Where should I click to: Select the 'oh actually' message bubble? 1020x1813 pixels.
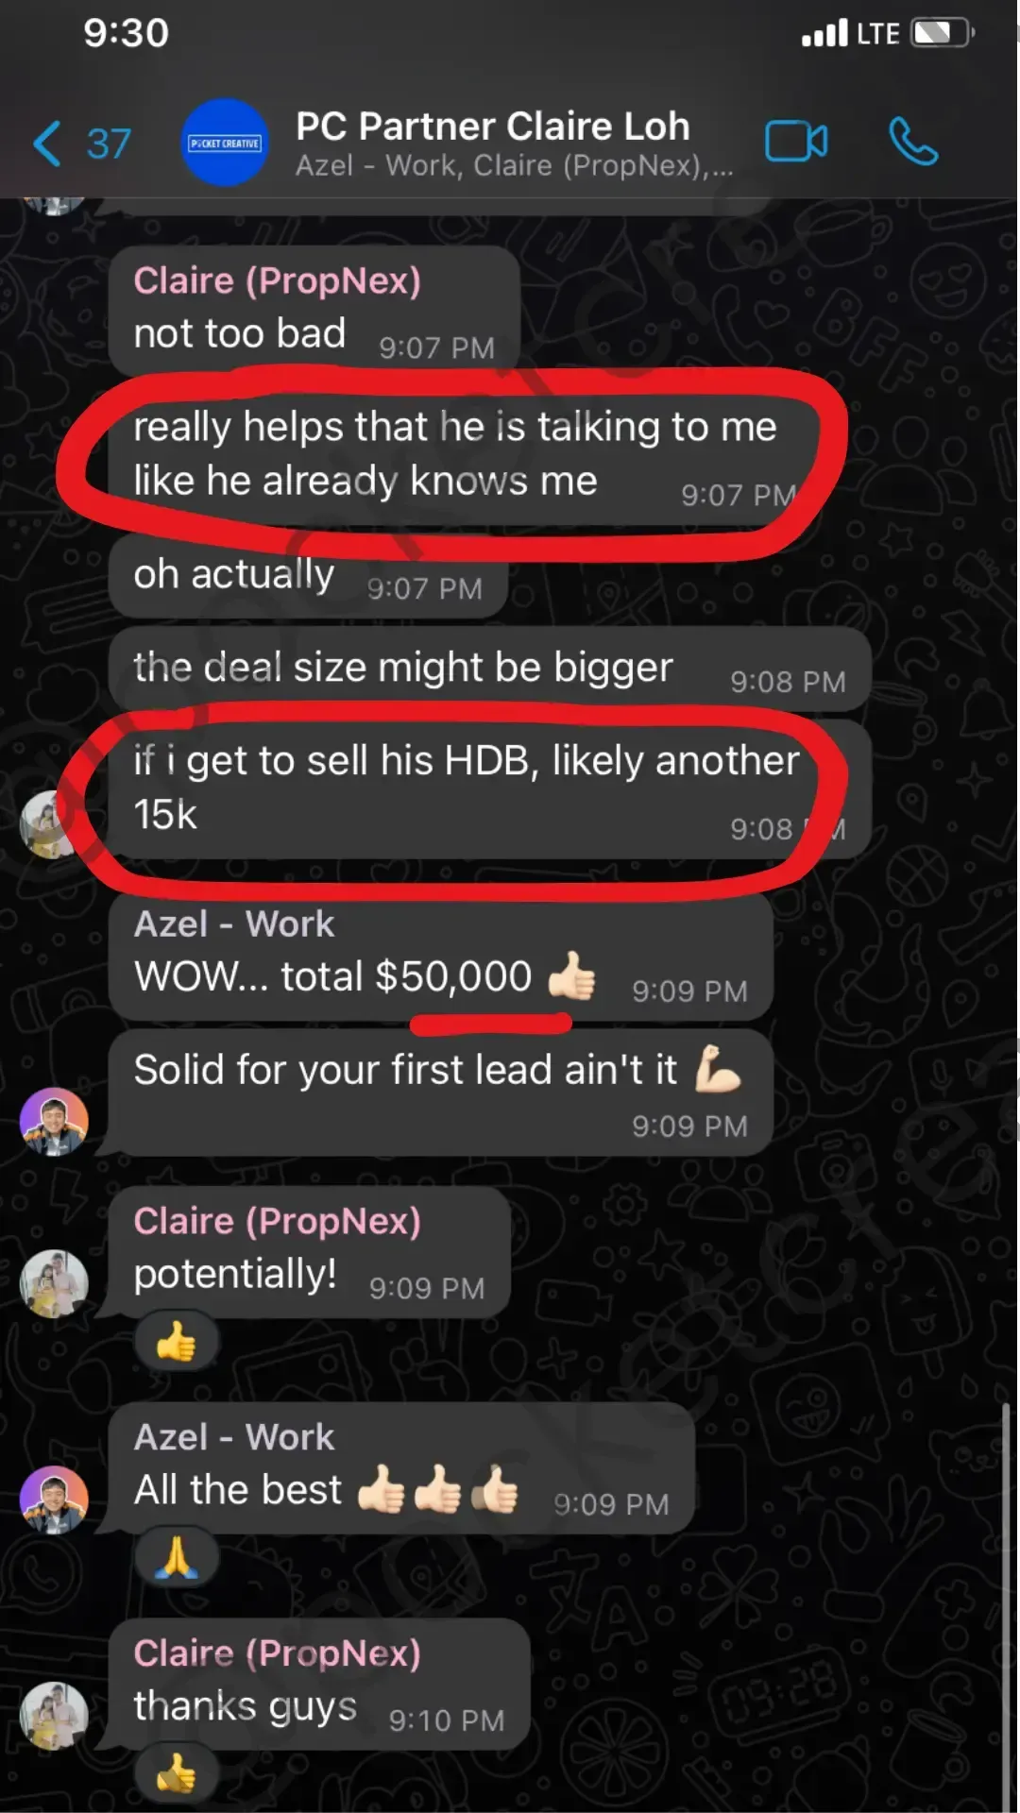coord(309,576)
